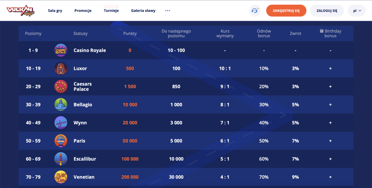Click the Paris status name
Viewport: 372px width, 188px height.
pos(79,141)
